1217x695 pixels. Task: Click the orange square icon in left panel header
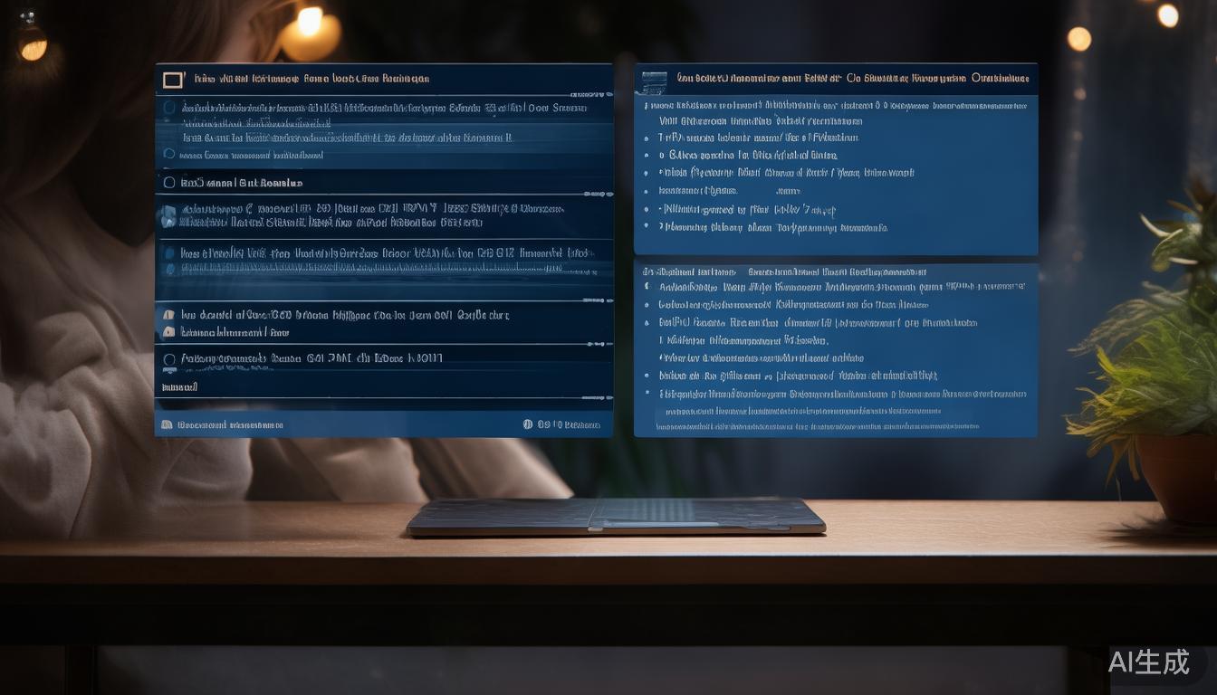click(x=172, y=80)
